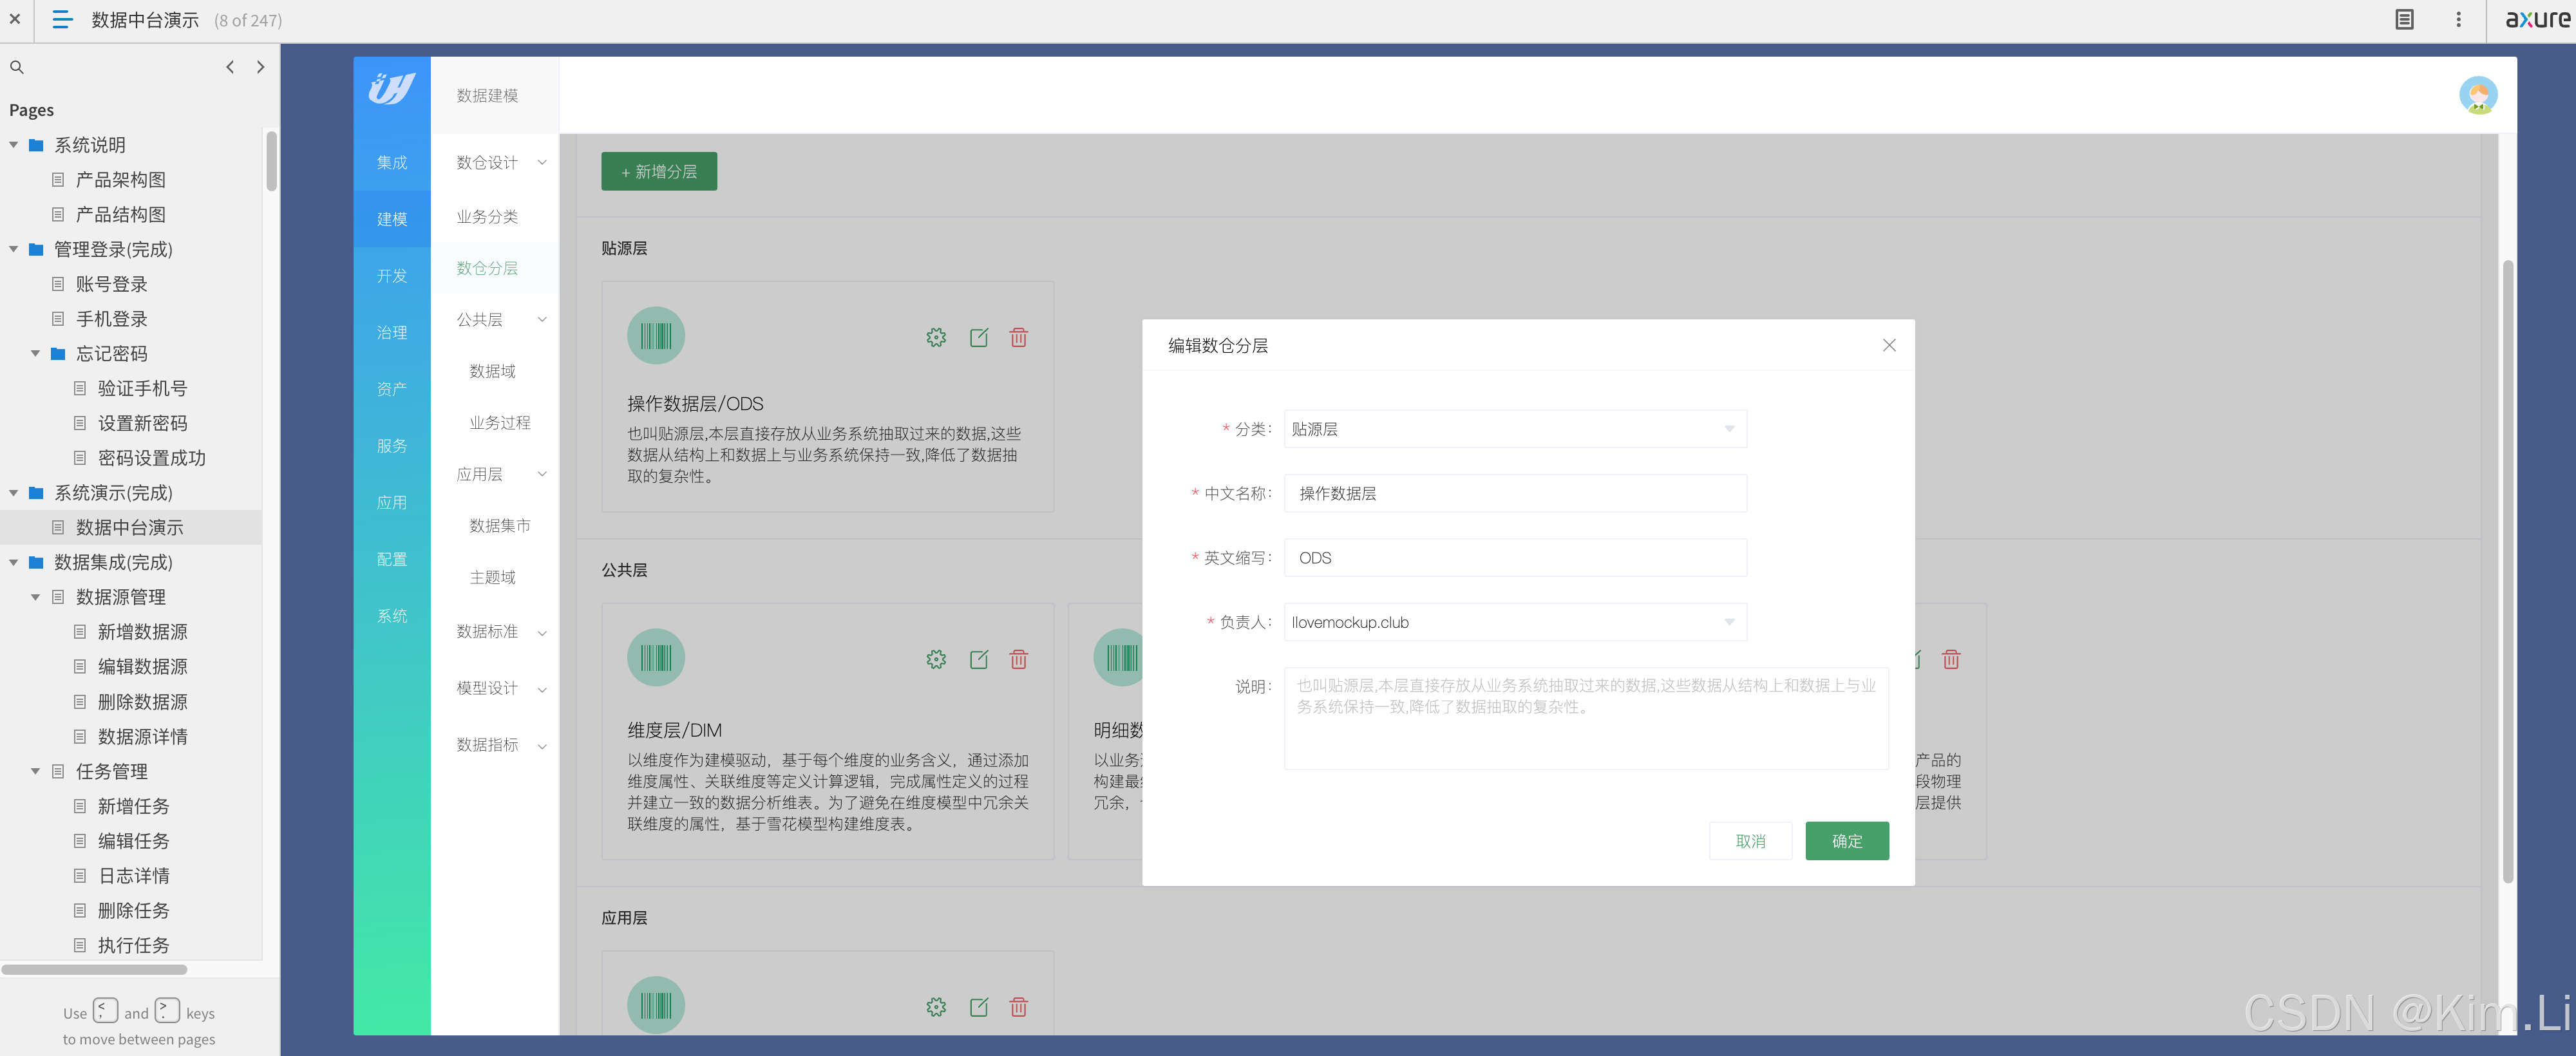The width and height of the screenshot is (2576, 1056).
Task: Click trash icon on 应用层 card
Action: tap(1019, 1007)
